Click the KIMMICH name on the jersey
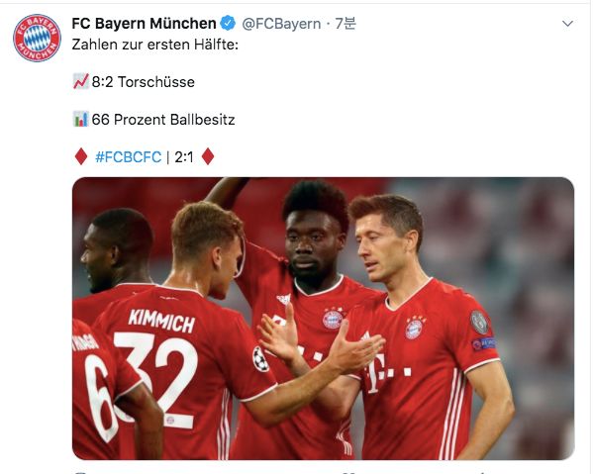593x474 pixels. pos(161,322)
